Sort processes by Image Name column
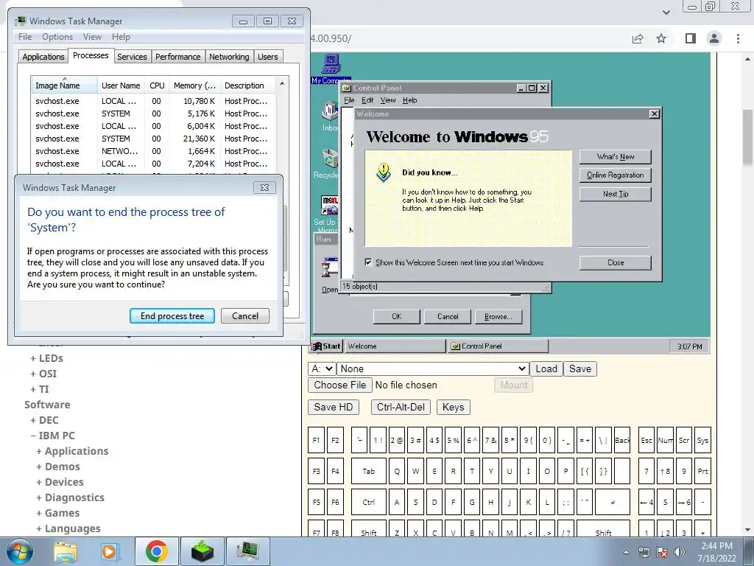This screenshot has height=566, width=754. (x=64, y=85)
